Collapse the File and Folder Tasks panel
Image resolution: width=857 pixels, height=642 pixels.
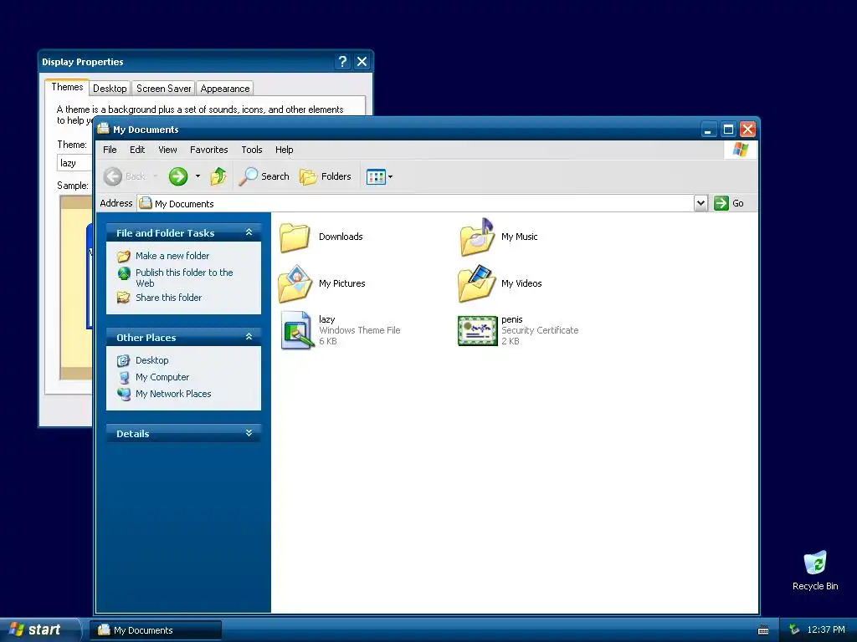coord(249,232)
